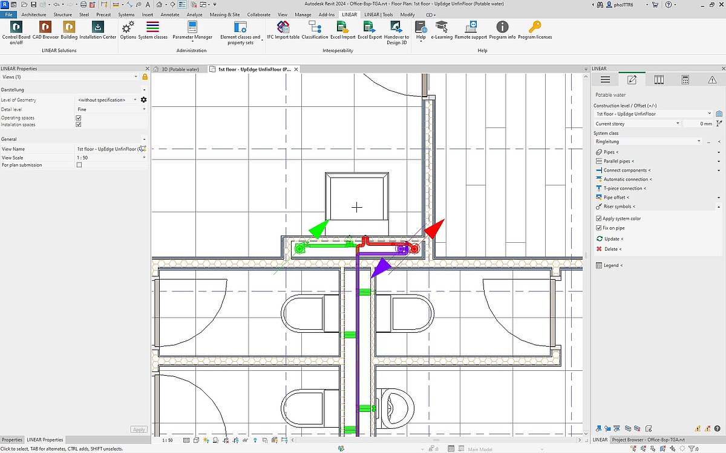Image resolution: width=726 pixels, height=453 pixels.
Task: Click the Excel Export icon
Action: click(369, 28)
